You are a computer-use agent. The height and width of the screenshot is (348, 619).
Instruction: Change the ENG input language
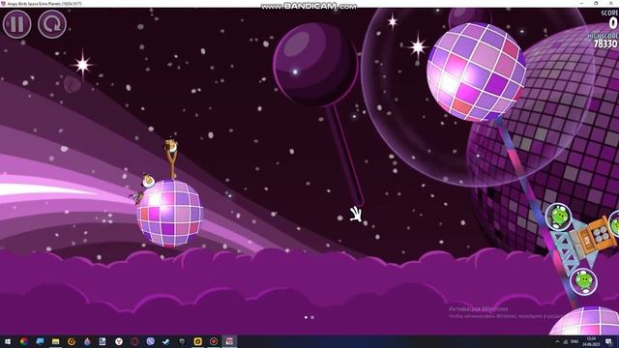575,341
